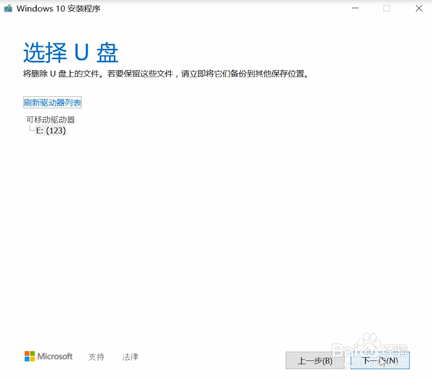Open the 法律 legal link

[x=130, y=357]
